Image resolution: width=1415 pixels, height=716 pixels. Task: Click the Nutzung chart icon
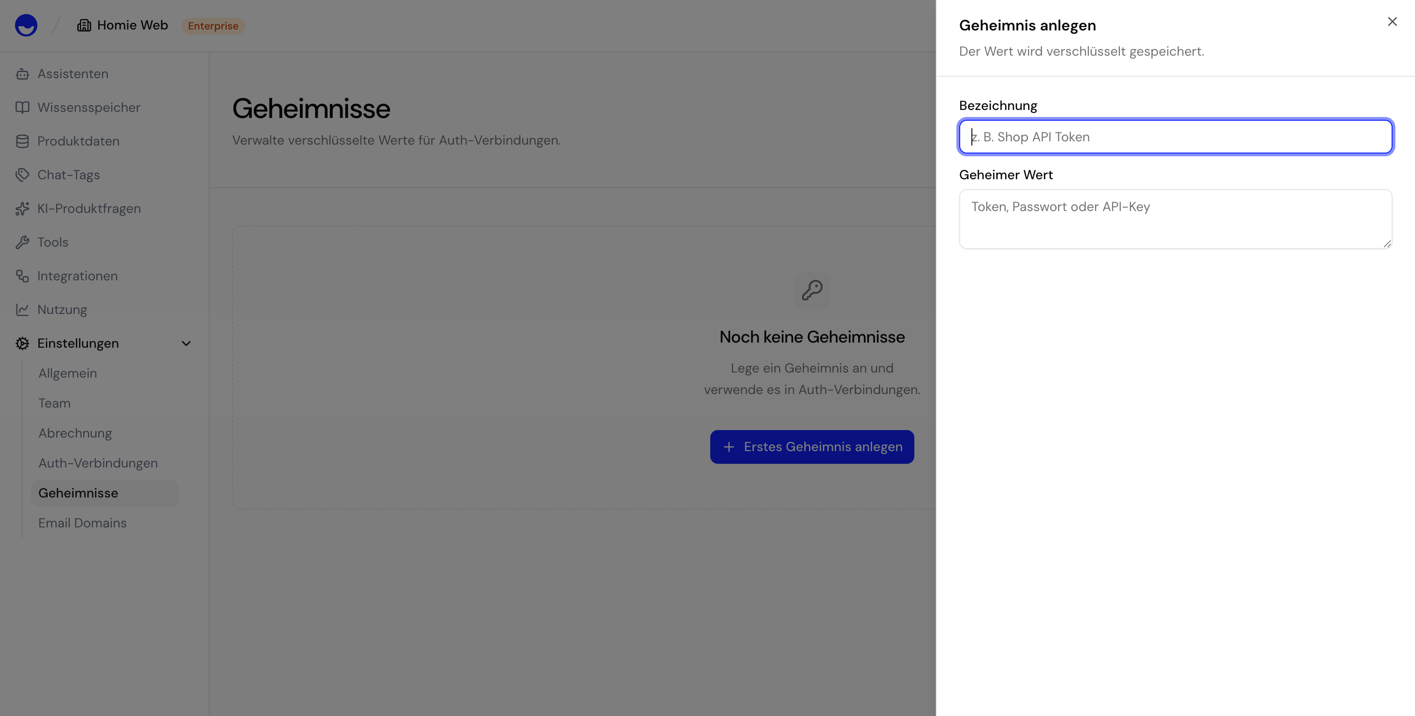22,309
